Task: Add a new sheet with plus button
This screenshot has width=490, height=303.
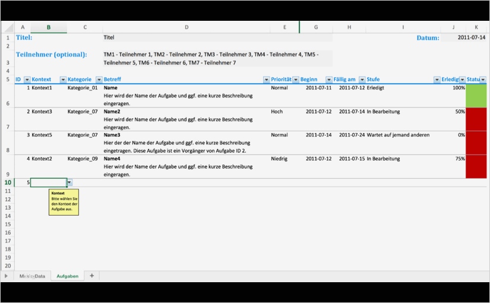Action: point(91,276)
